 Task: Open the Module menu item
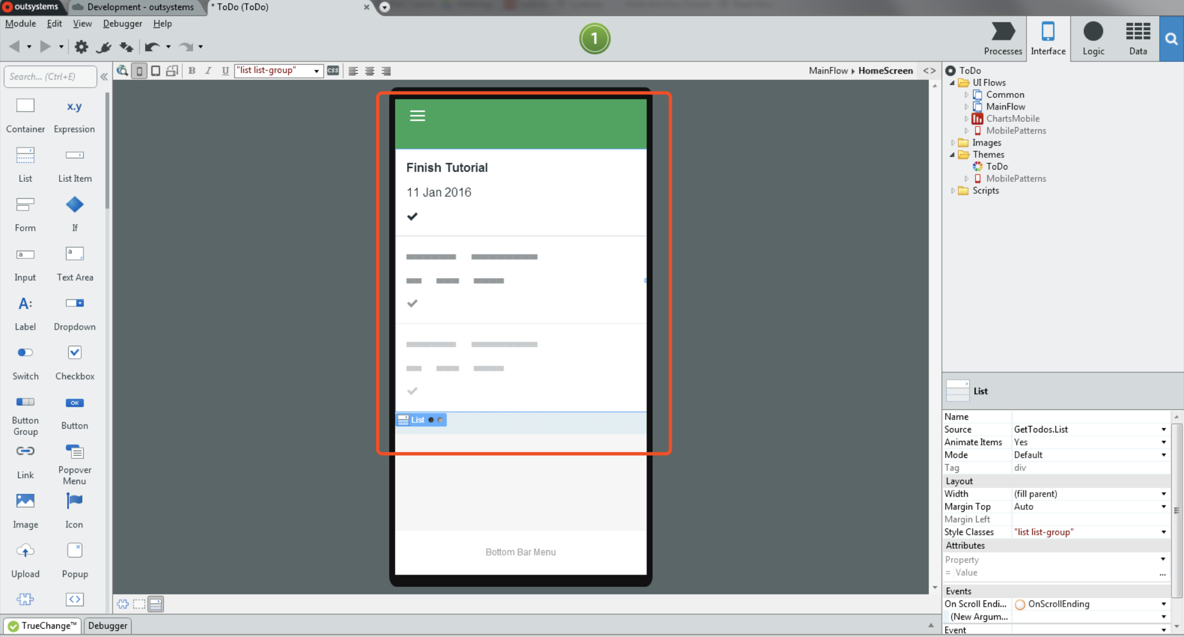tap(19, 22)
